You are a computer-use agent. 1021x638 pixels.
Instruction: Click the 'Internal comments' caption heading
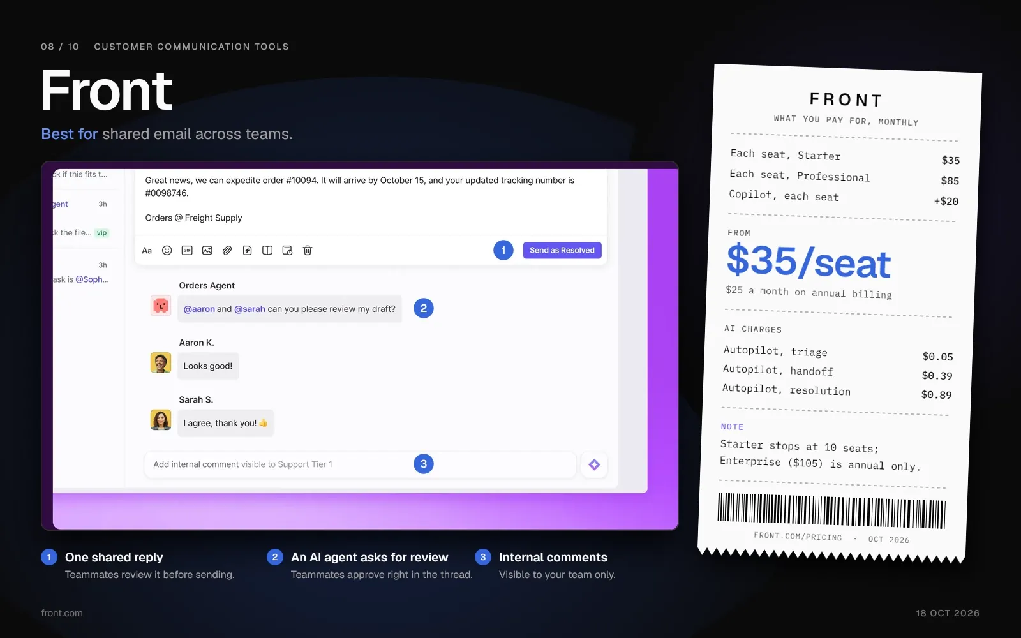click(553, 557)
